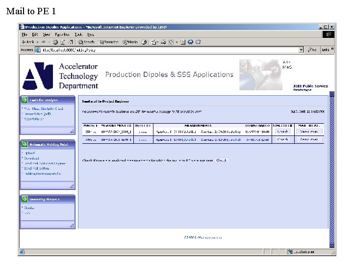
Task: Click the green arrow icon of Geometry Viewers
Action: tap(25, 199)
